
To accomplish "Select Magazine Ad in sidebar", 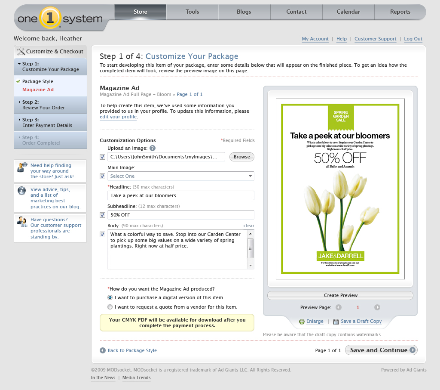I will point(38,90).
